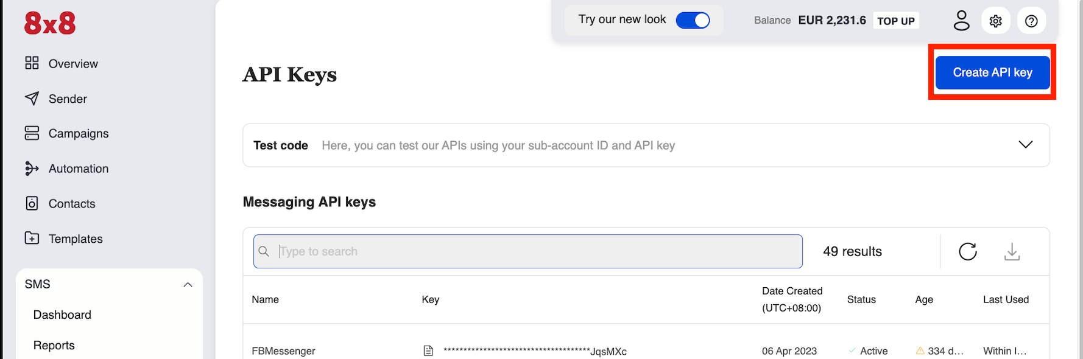
Task: Open help with the question mark icon
Action: [1031, 21]
